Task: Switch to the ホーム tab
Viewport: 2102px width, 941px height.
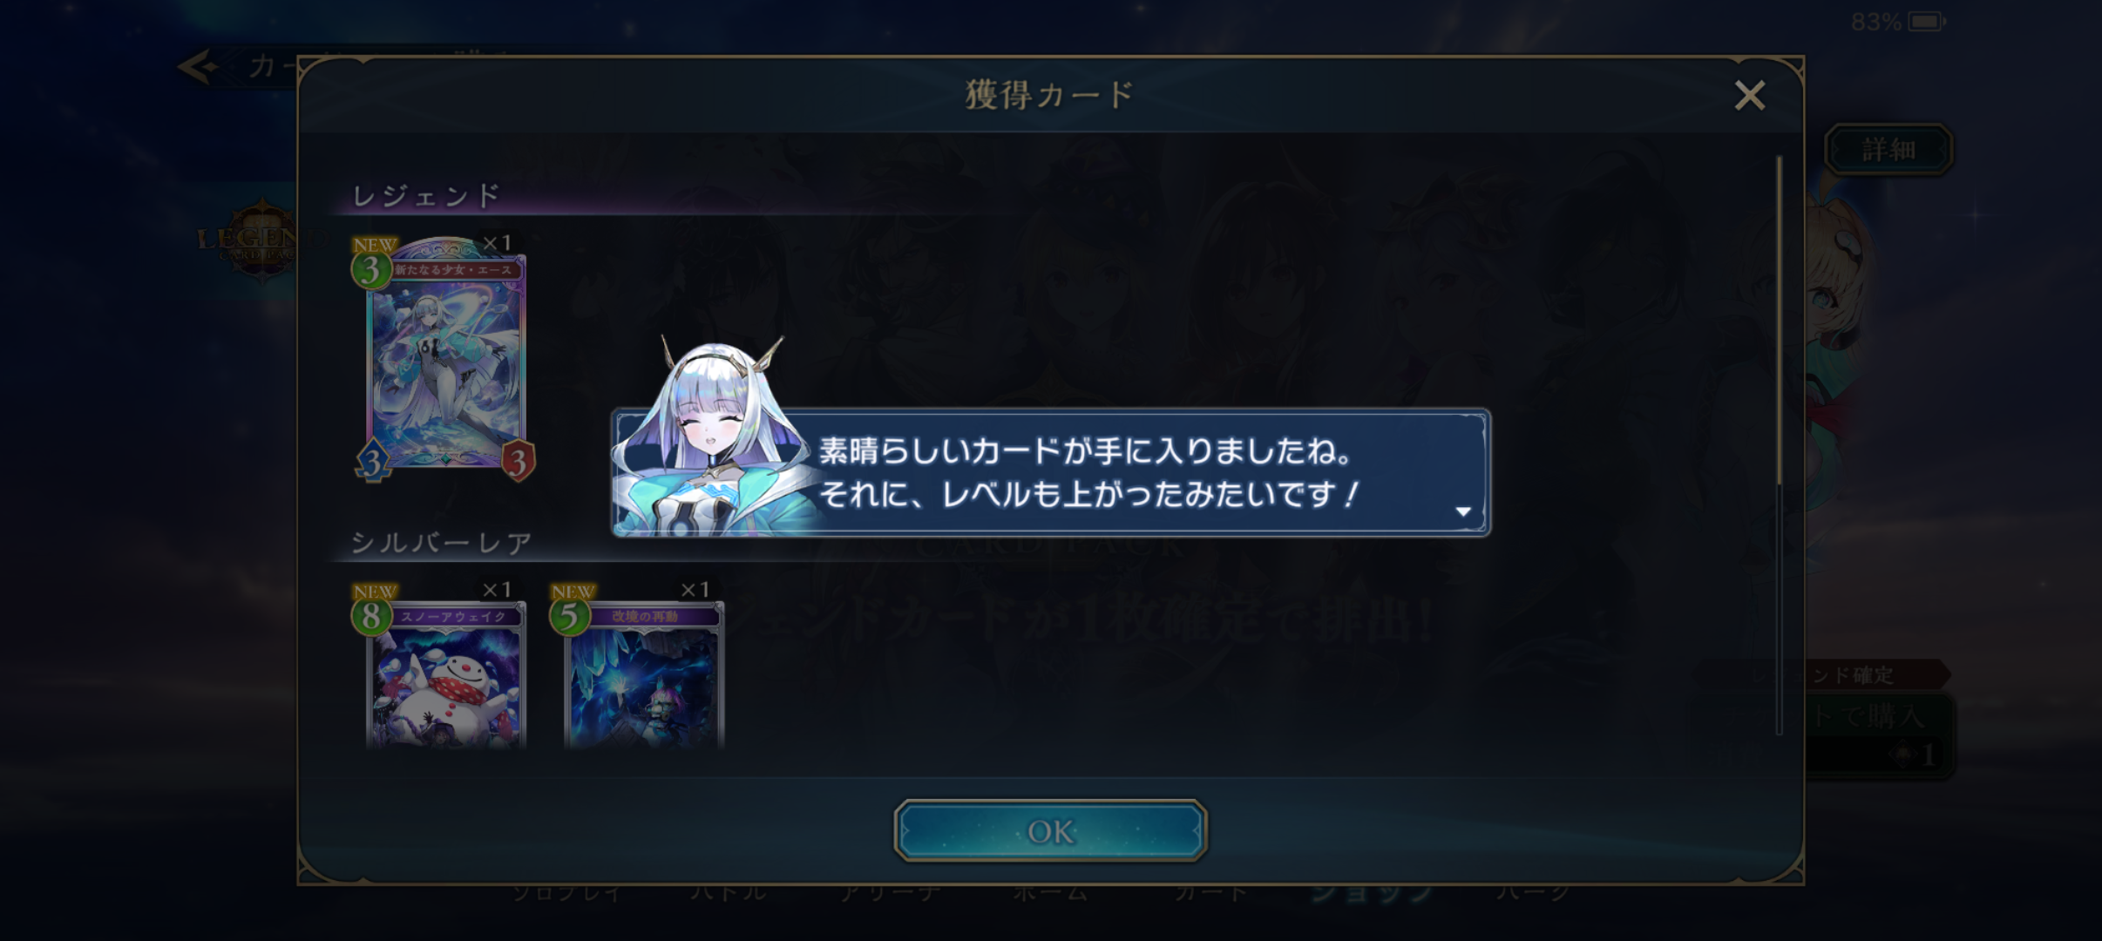Action: click(x=1050, y=892)
